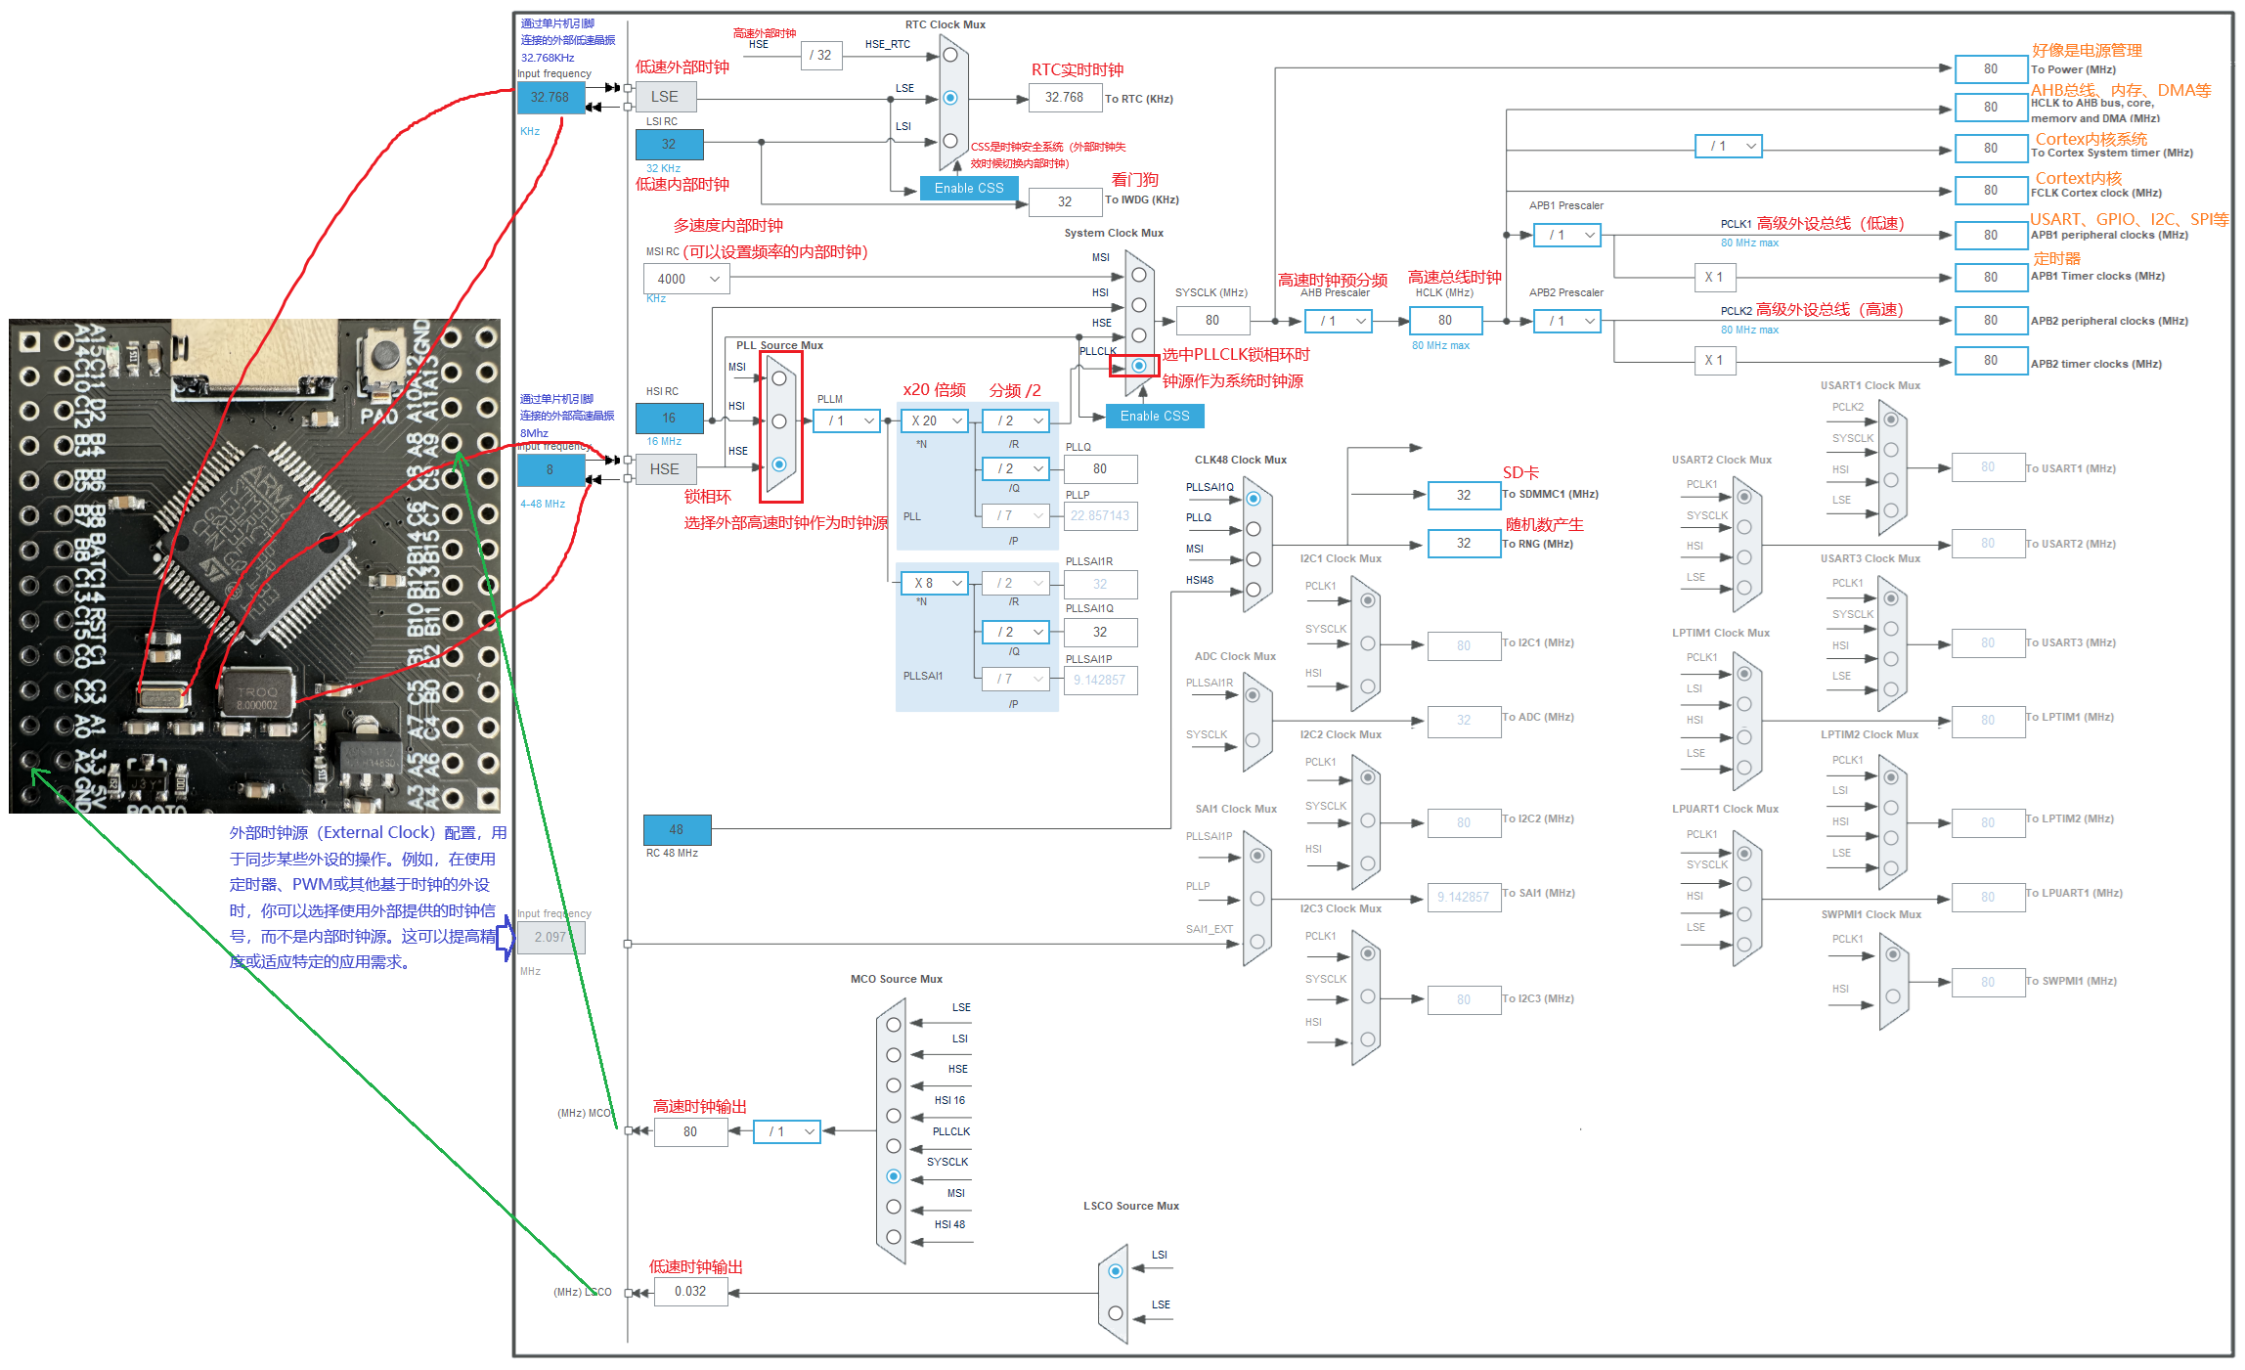Edit the LSE 32.768 input frequency field
Image resolution: width=2245 pixels, height=1370 pixels.
pyautogui.click(x=550, y=97)
